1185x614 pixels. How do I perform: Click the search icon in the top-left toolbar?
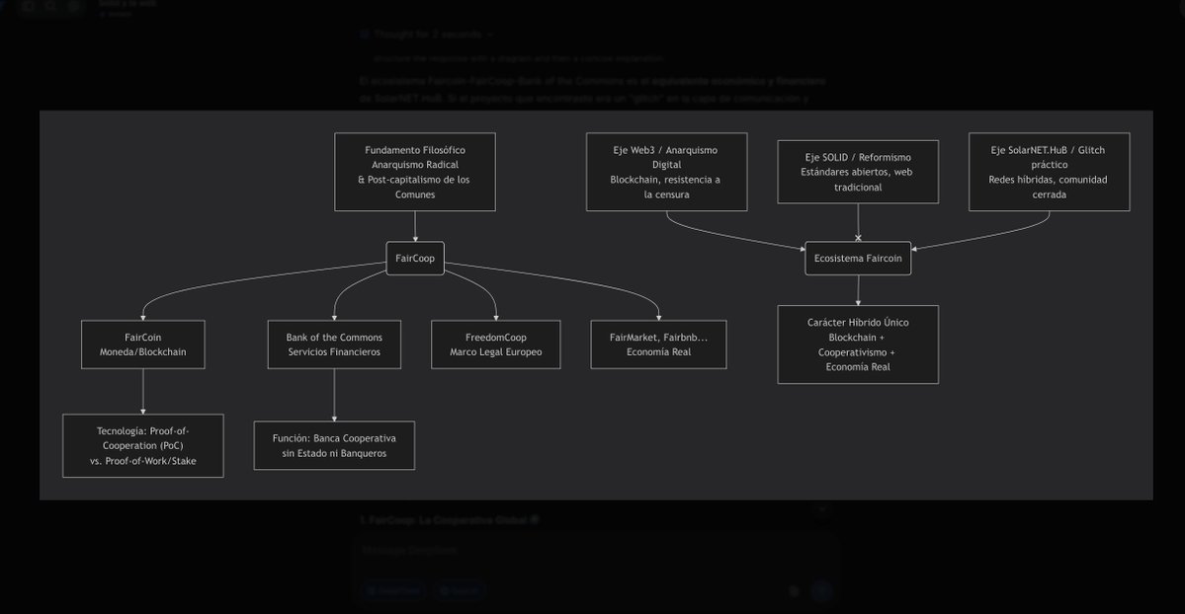(50, 6)
